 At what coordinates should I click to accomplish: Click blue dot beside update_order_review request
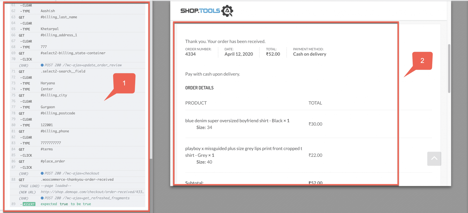[42, 65]
